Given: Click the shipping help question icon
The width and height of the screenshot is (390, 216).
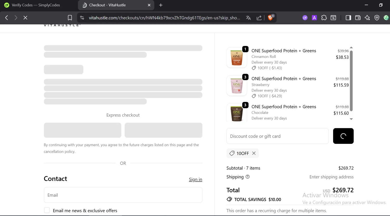Looking at the screenshot, I should click(248, 177).
